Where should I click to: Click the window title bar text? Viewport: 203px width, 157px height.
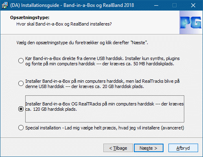[72, 5]
